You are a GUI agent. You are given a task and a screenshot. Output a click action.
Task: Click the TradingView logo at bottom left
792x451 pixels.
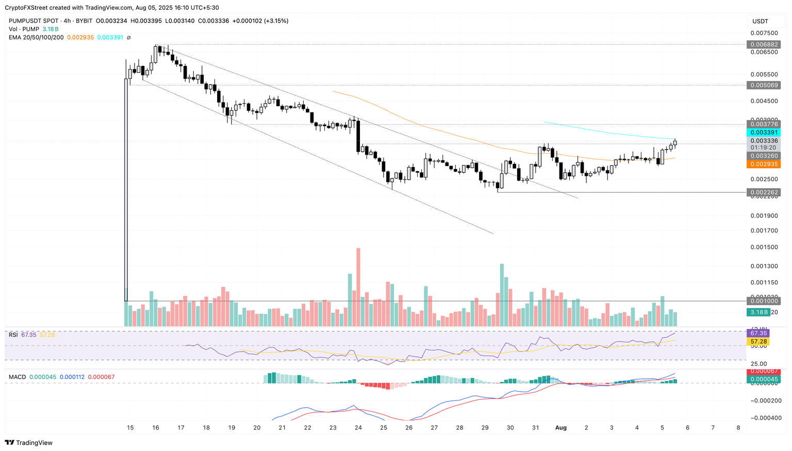pyautogui.click(x=28, y=443)
